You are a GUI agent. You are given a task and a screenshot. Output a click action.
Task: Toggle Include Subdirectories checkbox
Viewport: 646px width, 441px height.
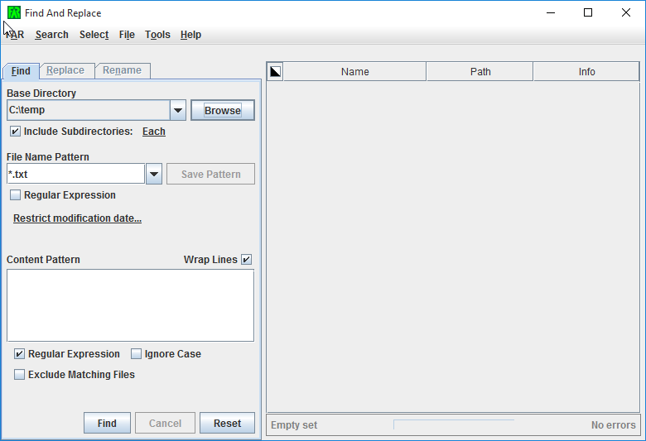pos(15,132)
